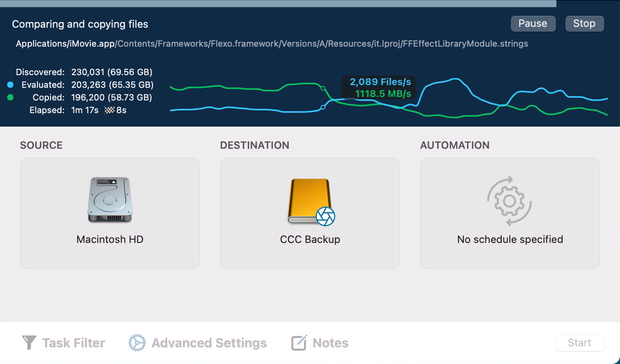Click the Copied count 196,200 (58.73 GB)
The width and height of the screenshot is (620, 364).
coord(112,97)
